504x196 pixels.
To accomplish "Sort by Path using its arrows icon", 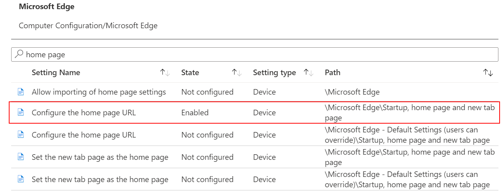I will pyautogui.click(x=488, y=72).
